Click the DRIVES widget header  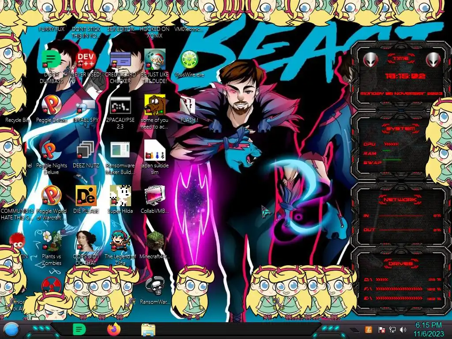(401, 264)
